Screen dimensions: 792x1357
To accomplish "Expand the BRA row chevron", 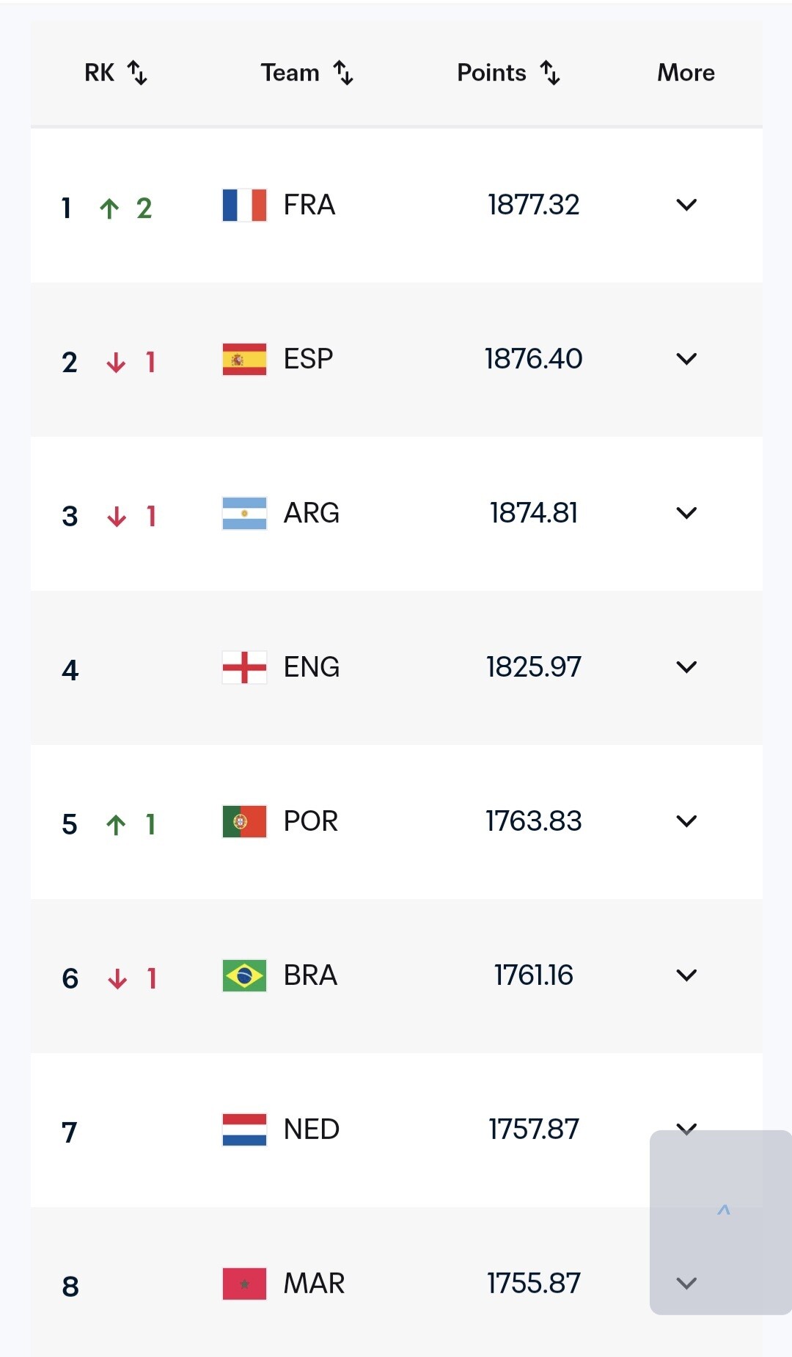I will (x=686, y=975).
